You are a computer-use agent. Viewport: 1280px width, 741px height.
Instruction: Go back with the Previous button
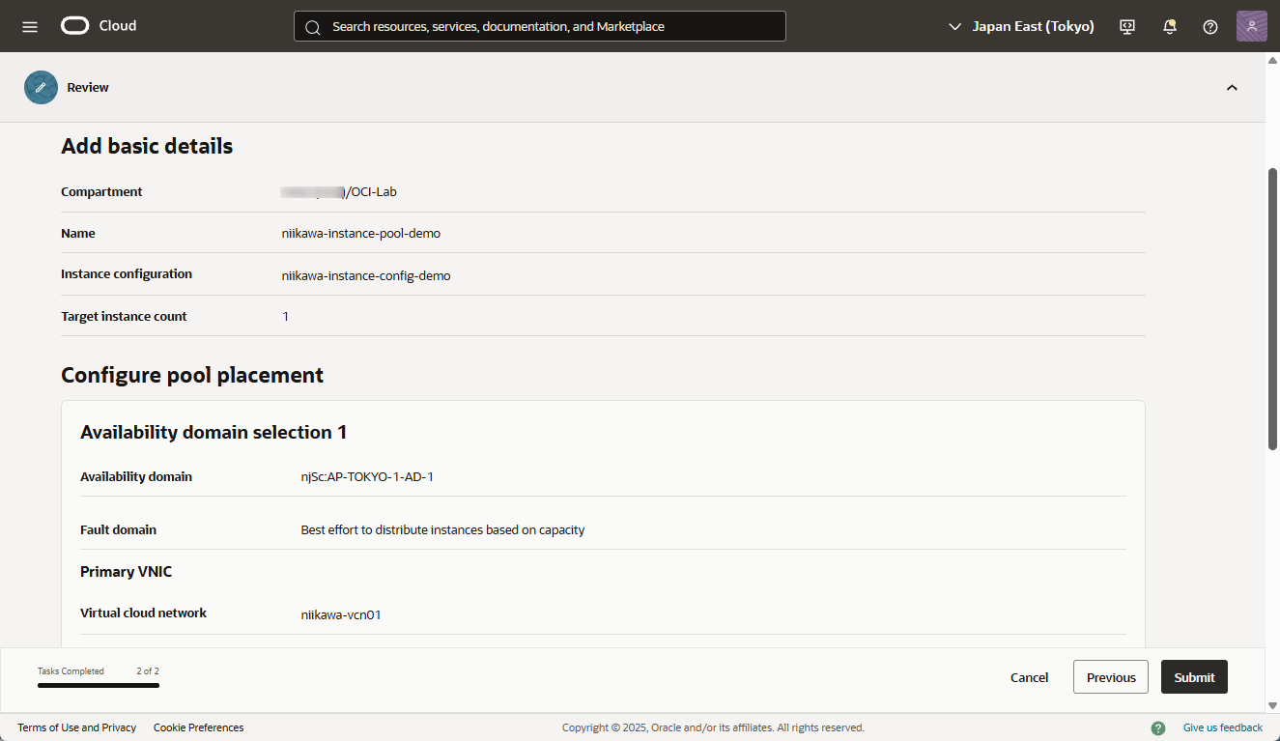point(1110,677)
